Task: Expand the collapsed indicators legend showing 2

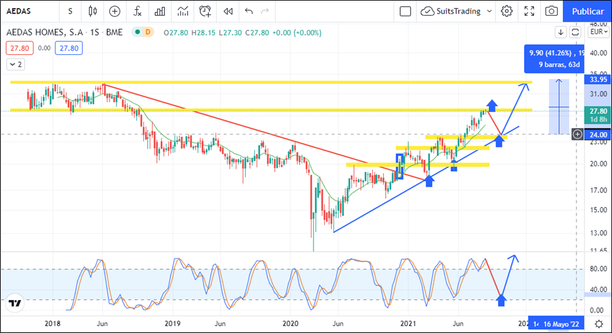Action: (16, 64)
